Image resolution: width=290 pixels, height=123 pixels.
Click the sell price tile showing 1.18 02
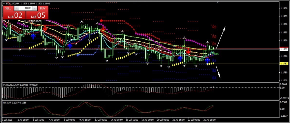tap(14, 16)
